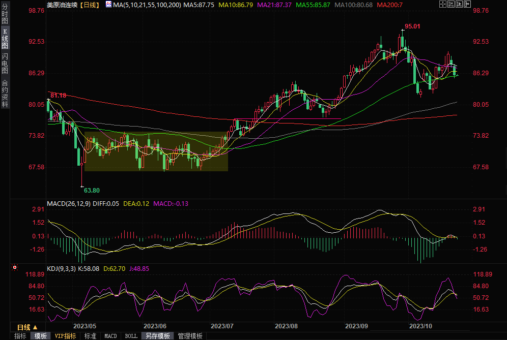Screen dimensions: 507x340
Task: Click the red circle marker beside KDJ
Action: [x=15, y=267]
